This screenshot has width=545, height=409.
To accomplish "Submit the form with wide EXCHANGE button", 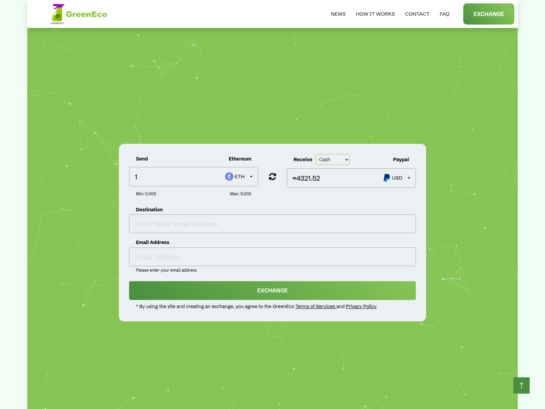I will 272,290.
